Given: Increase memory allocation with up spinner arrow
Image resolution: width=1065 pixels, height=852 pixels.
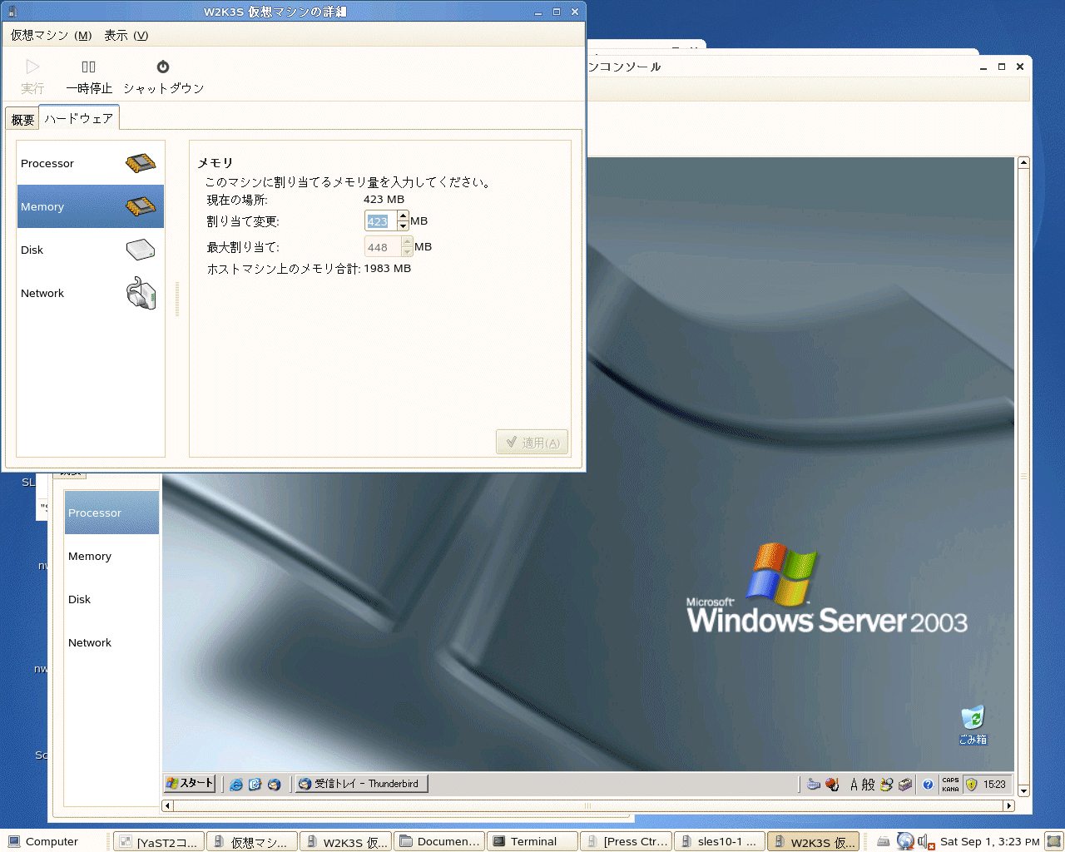Looking at the screenshot, I should tap(404, 216).
